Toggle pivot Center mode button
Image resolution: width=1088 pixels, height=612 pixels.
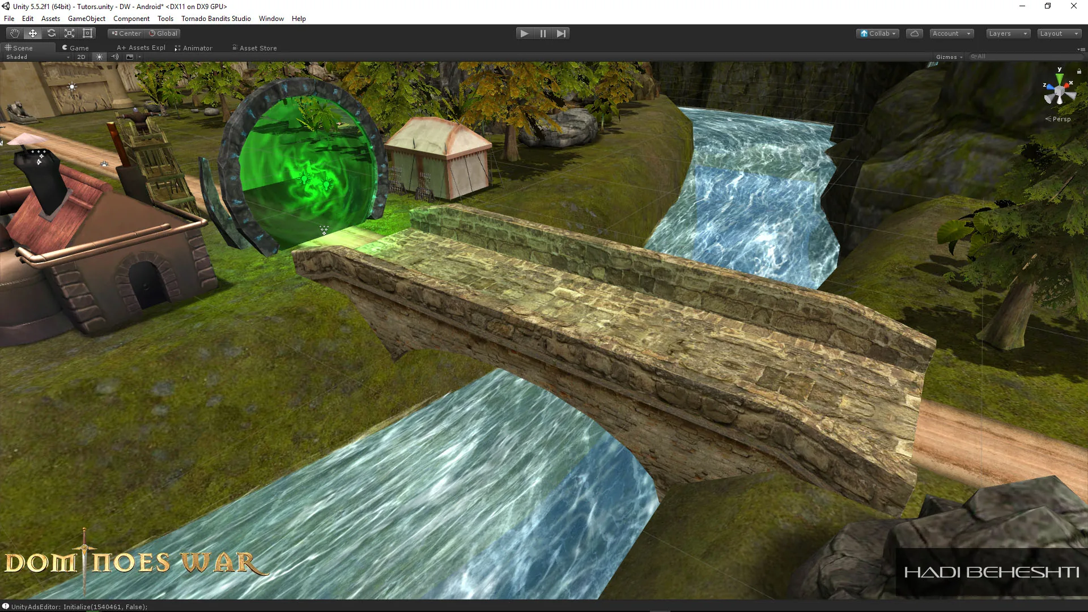coord(126,33)
